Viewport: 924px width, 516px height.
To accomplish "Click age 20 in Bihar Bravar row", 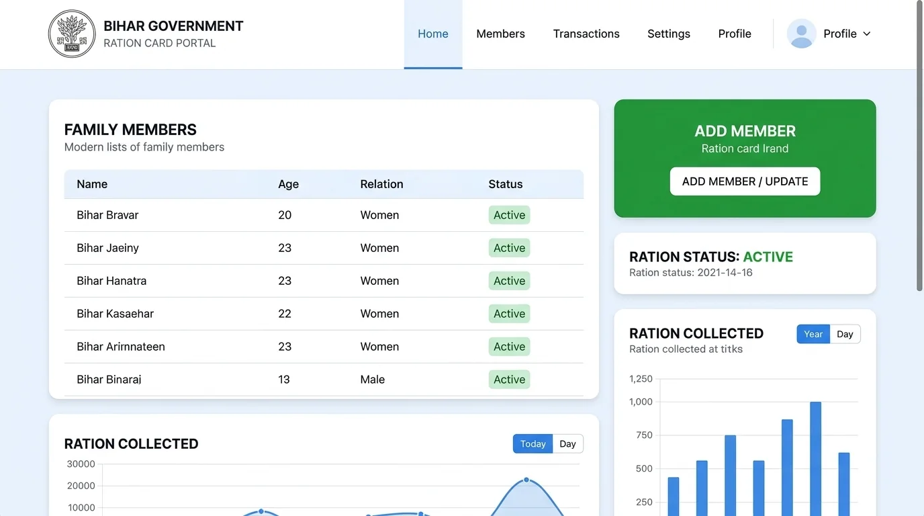I will (x=285, y=215).
